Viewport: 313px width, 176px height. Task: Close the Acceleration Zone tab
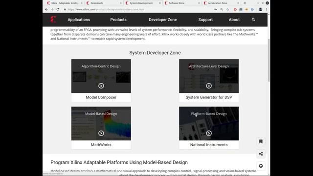[238, 3]
